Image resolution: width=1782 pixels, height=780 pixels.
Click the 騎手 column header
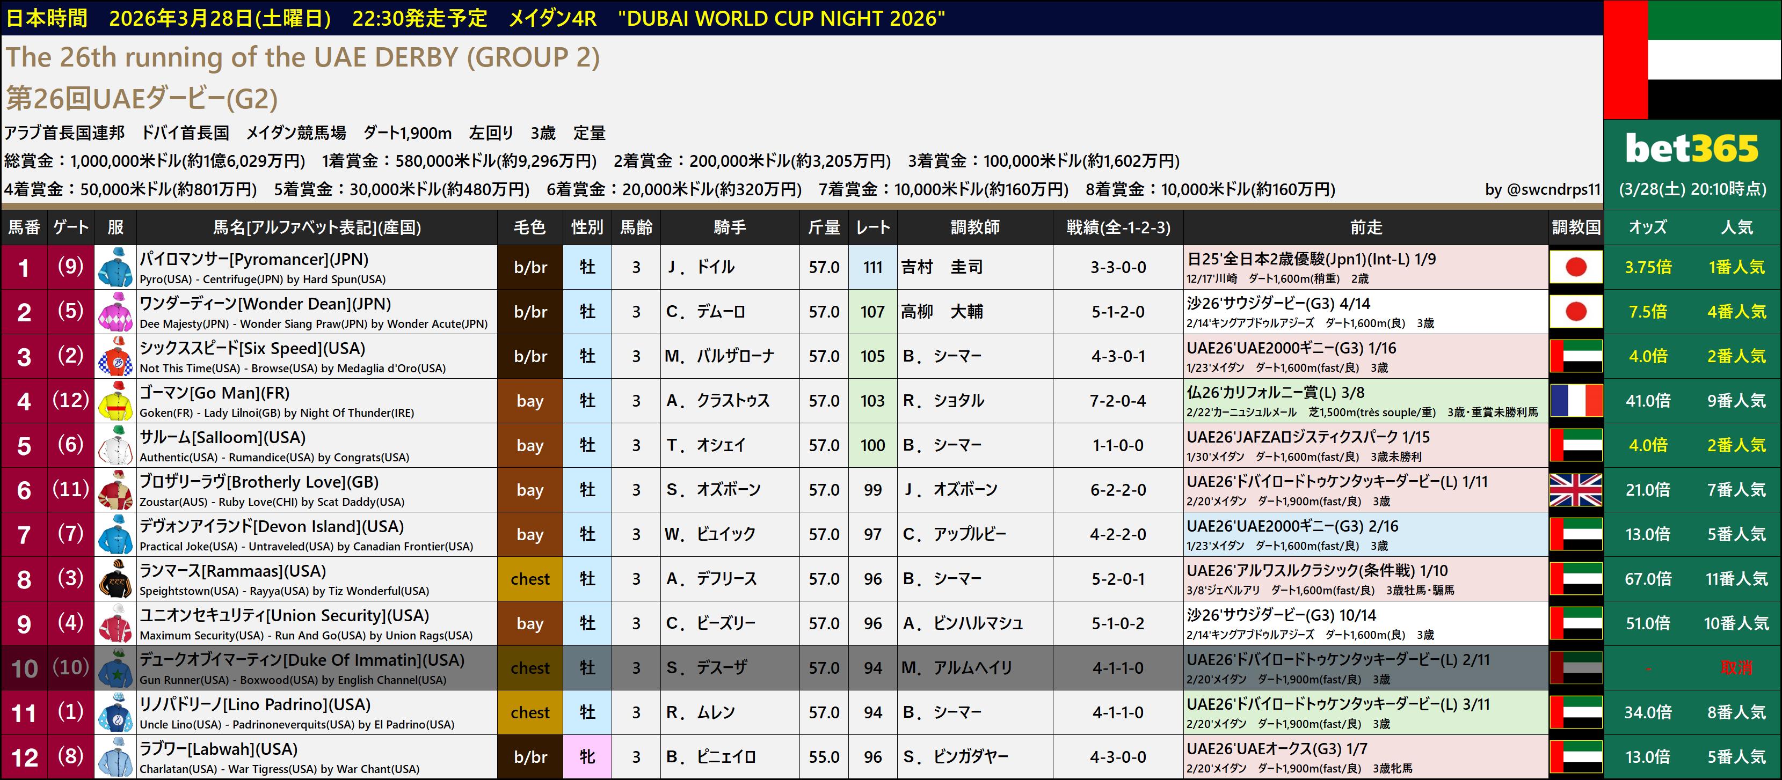point(729,227)
